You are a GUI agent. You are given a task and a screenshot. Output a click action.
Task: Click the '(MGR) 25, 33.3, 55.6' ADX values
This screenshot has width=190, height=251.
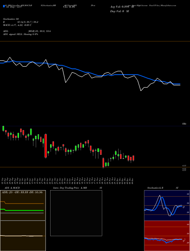(40, 31)
